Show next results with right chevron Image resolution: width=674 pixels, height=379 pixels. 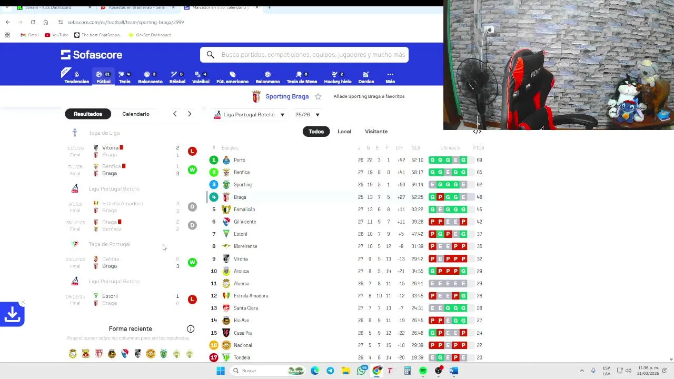pyautogui.click(x=190, y=114)
